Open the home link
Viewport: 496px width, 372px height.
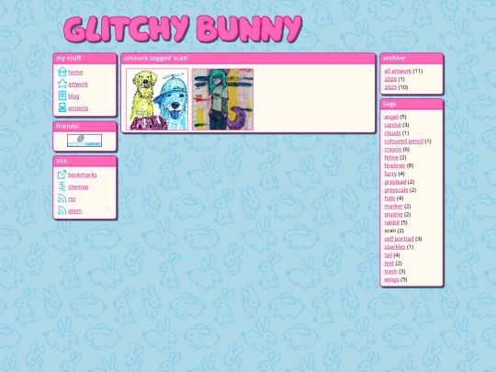point(75,73)
